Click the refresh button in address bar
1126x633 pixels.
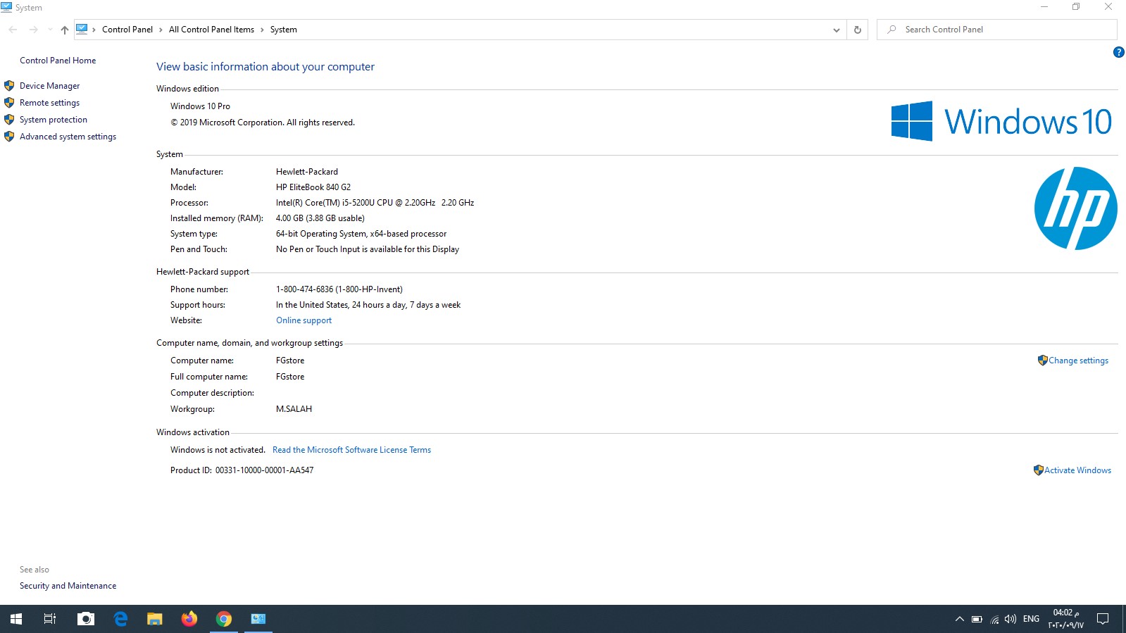pos(857,30)
